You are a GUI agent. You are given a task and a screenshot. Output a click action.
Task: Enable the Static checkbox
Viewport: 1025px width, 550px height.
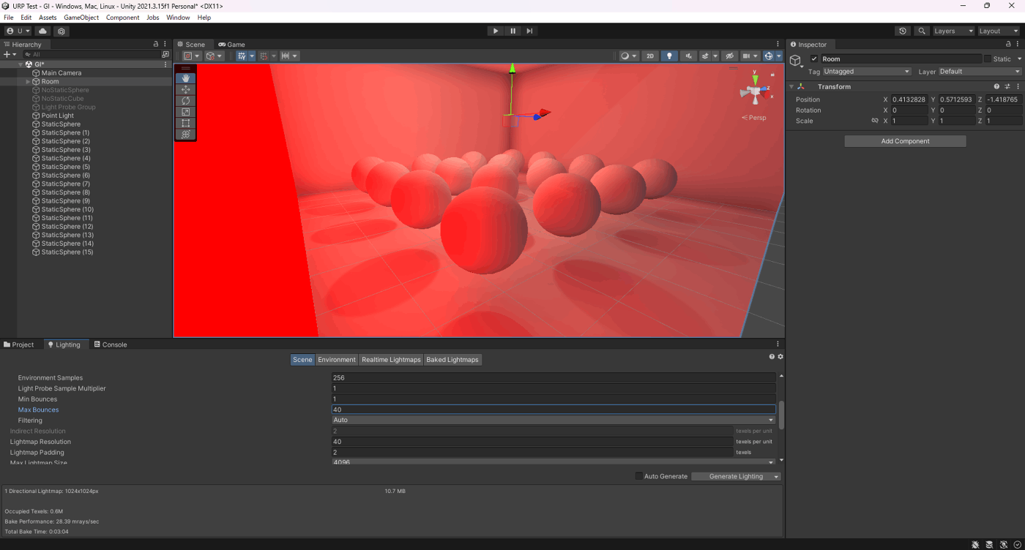click(x=988, y=59)
